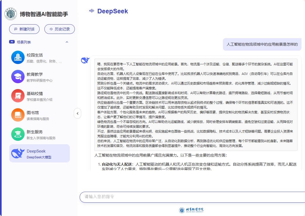Click the DeepSeek header title
Screen dimensions: 305x216
click(x=113, y=11)
